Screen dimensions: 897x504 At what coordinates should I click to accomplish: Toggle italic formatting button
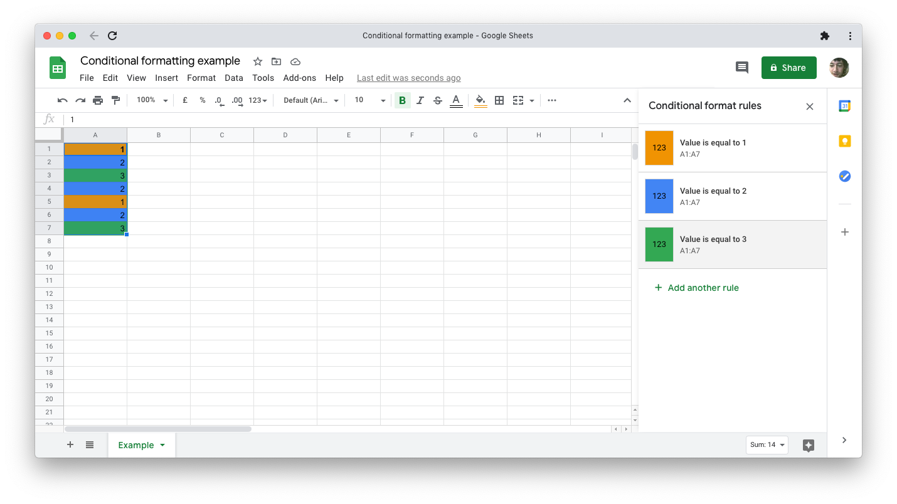[420, 100]
